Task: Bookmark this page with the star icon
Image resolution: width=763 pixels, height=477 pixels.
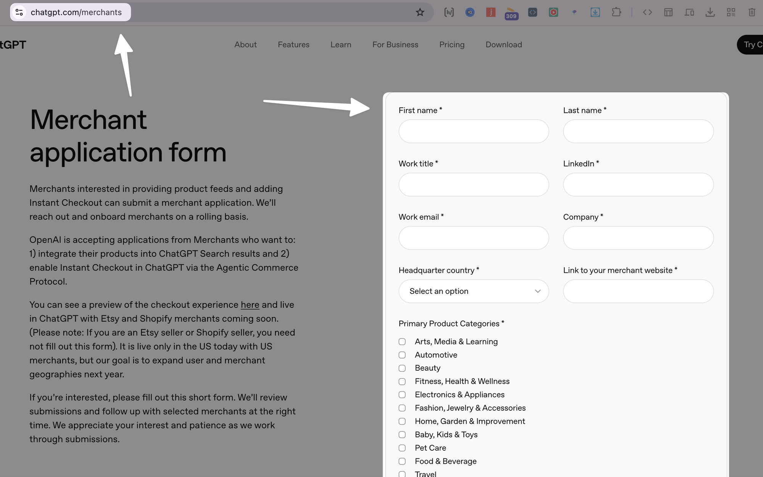Action: pyautogui.click(x=420, y=12)
